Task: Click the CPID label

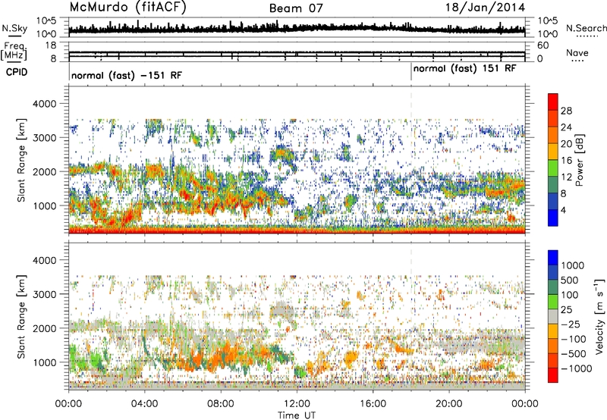Action: tap(17, 72)
